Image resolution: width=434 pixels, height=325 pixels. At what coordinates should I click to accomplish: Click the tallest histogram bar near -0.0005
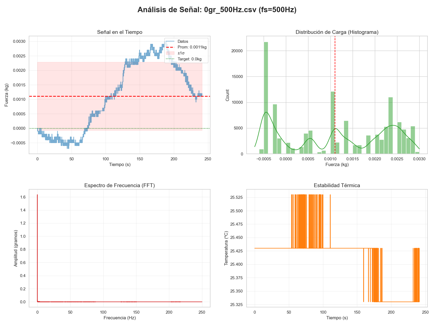pyautogui.click(x=266, y=98)
